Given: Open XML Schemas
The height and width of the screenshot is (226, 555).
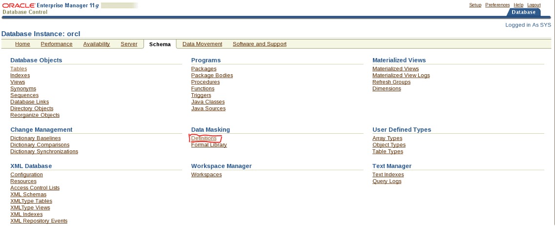Looking at the screenshot, I should click(28, 195).
